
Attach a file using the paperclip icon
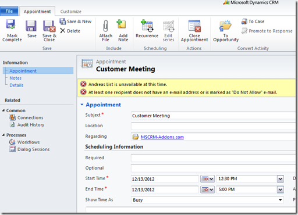pos(105,26)
